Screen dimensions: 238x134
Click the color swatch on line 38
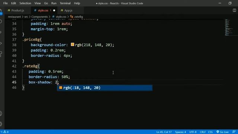coord(73,45)
